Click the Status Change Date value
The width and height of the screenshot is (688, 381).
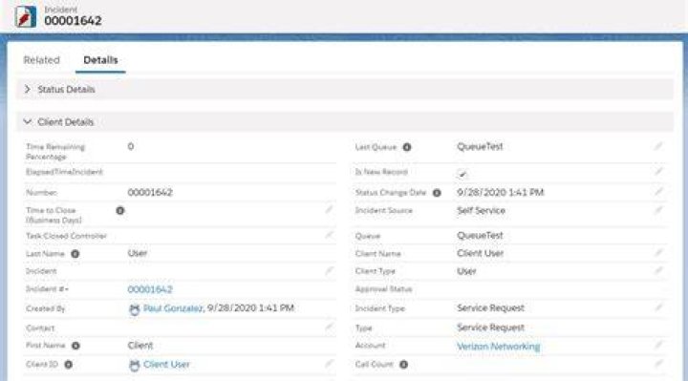[x=500, y=193]
